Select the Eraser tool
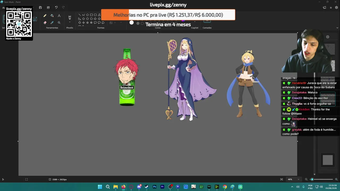The width and height of the screenshot is (340, 191). click(45, 23)
